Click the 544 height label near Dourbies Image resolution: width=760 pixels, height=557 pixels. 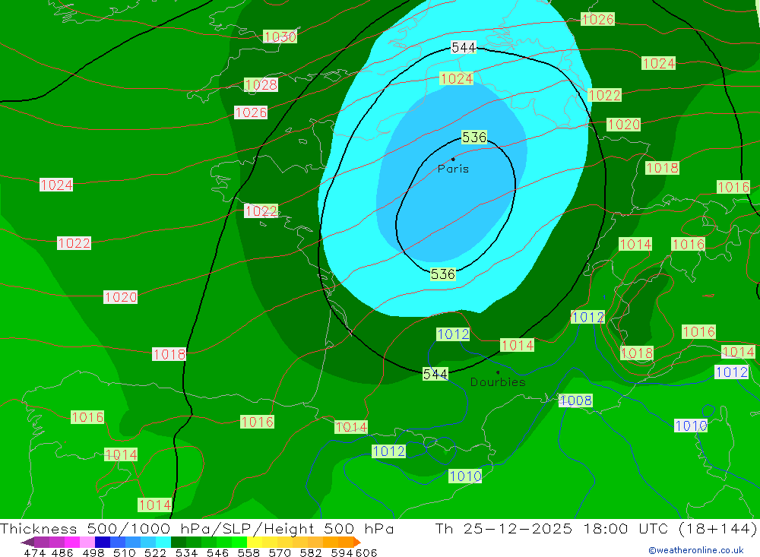[435, 374]
